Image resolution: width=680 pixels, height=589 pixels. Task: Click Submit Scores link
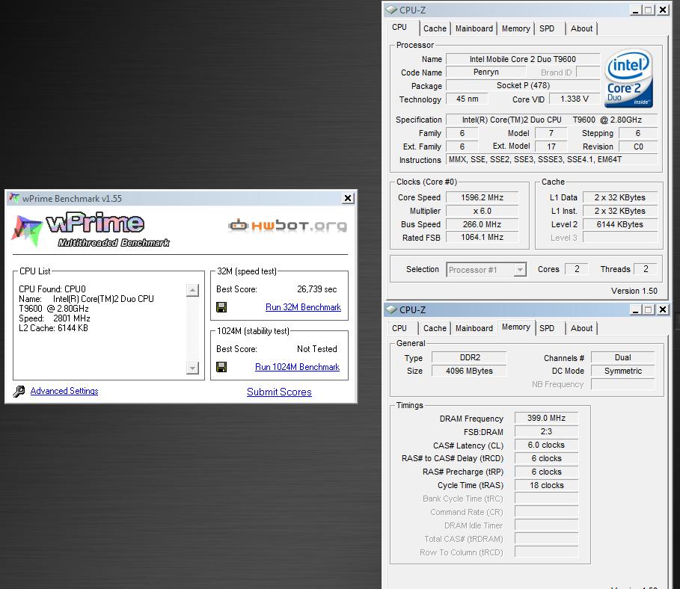[x=279, y=392]
